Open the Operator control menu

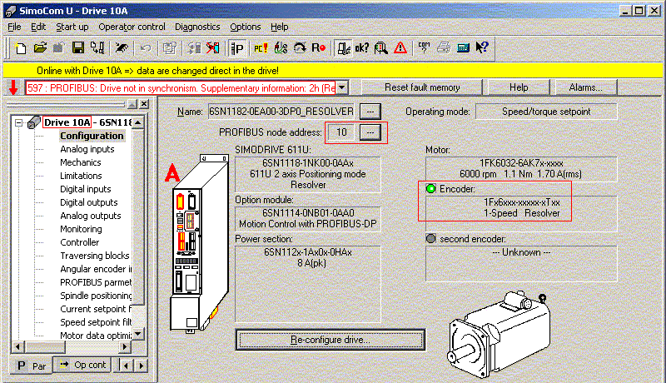tap(132, 27)
